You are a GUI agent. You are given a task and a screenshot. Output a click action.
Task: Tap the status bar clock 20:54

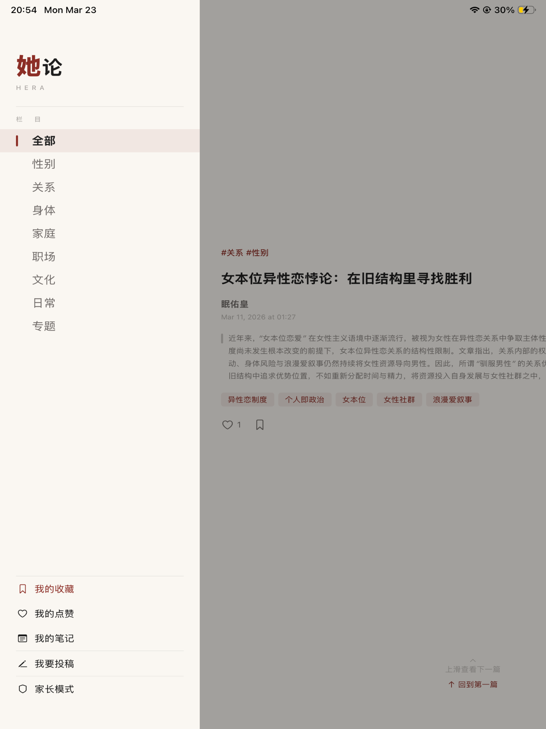point(24,10)
